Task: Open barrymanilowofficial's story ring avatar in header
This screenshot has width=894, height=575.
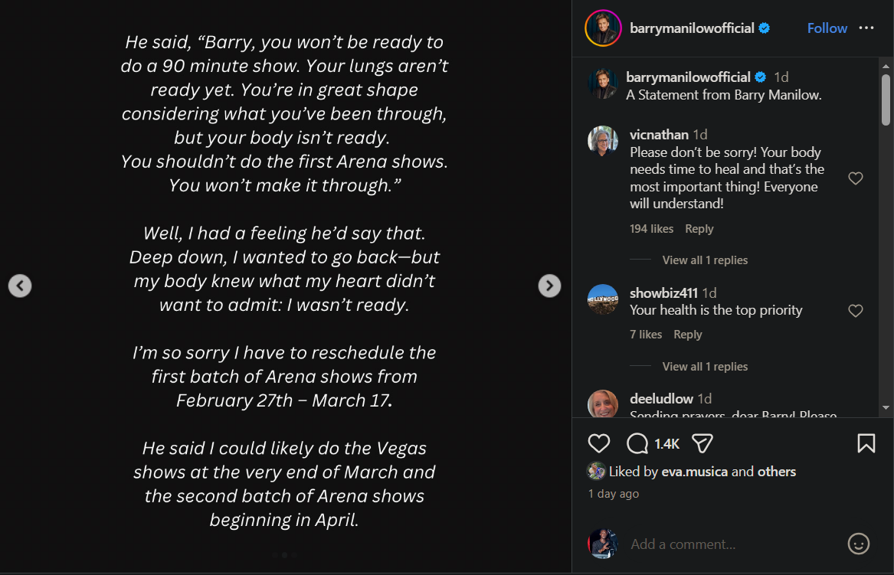Action: (x=603, y=28)
